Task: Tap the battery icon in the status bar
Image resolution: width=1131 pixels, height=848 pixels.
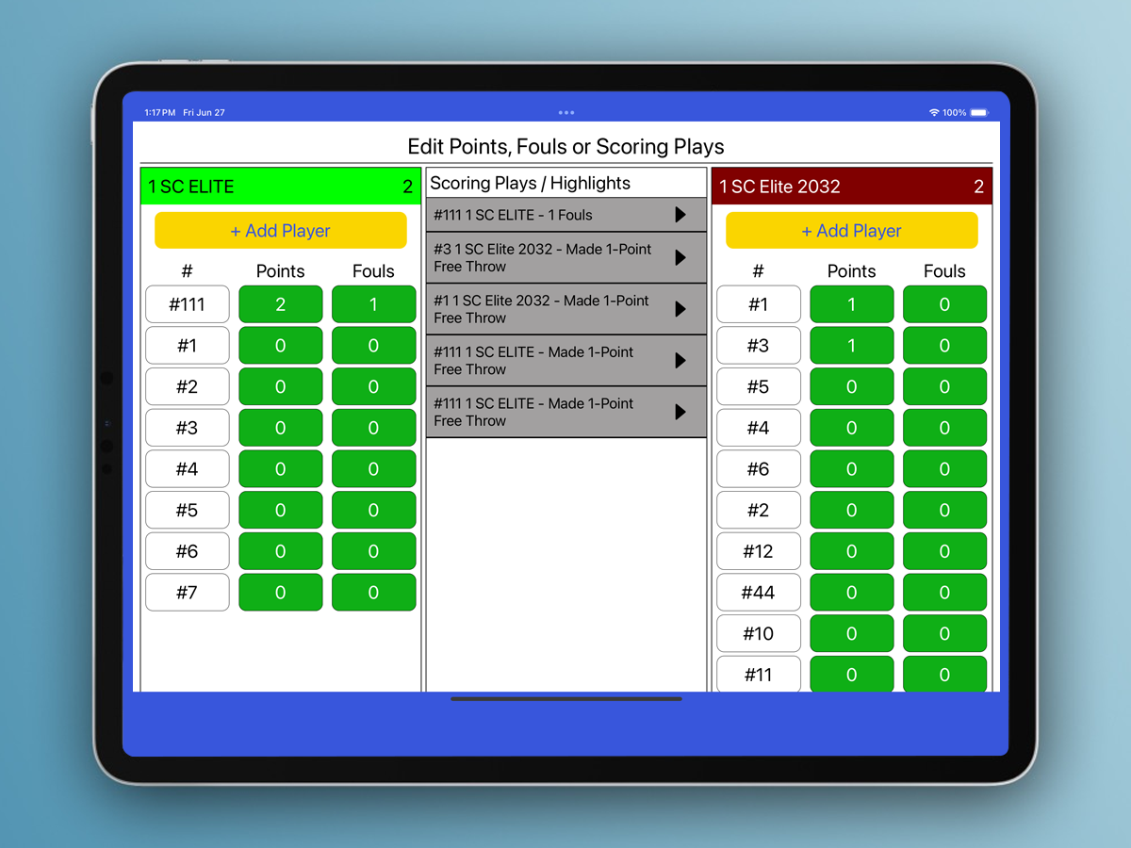Action: point(978,112)
